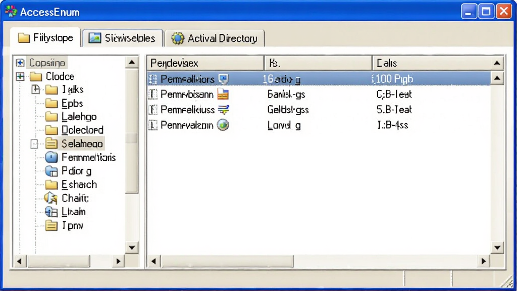Click the folder icon next to Doleclord
Image resolution: width=517 pixels, height=291 pixels.
(x=51, y=130)
